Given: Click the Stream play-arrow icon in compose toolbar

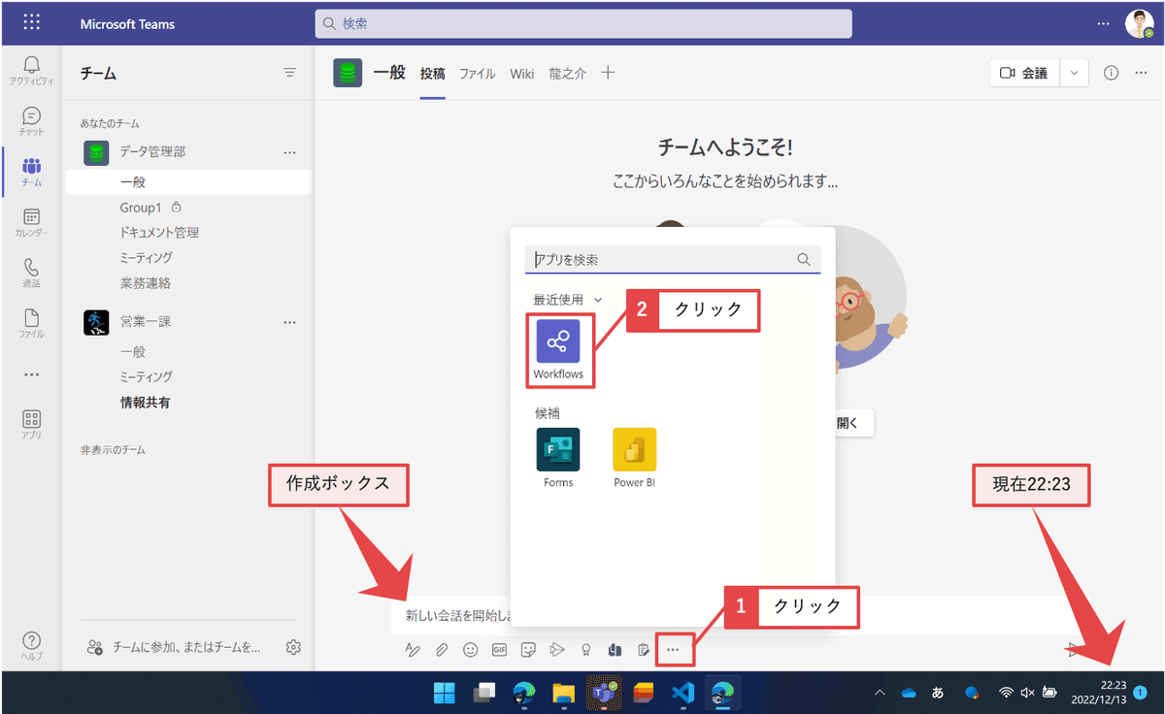Looking at the screenshot, I should 557,649.
